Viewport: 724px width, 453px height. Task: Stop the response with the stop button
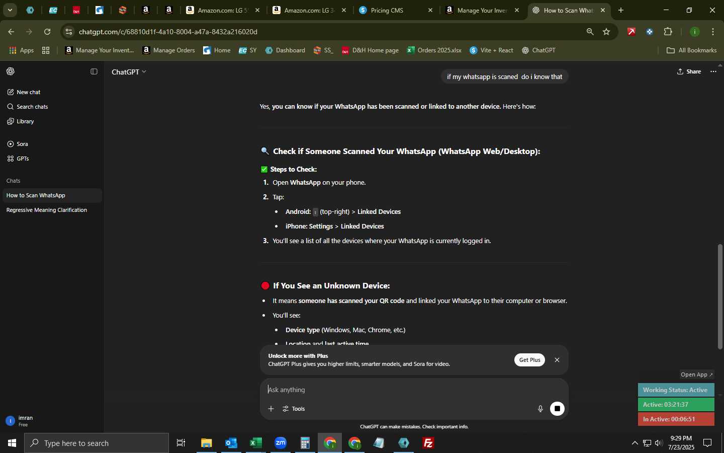pyautogui.click(x=557, y=409)
